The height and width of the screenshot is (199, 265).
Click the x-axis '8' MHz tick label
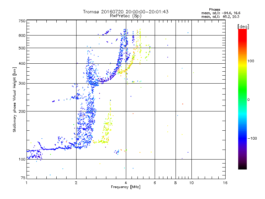pos(176,183)
